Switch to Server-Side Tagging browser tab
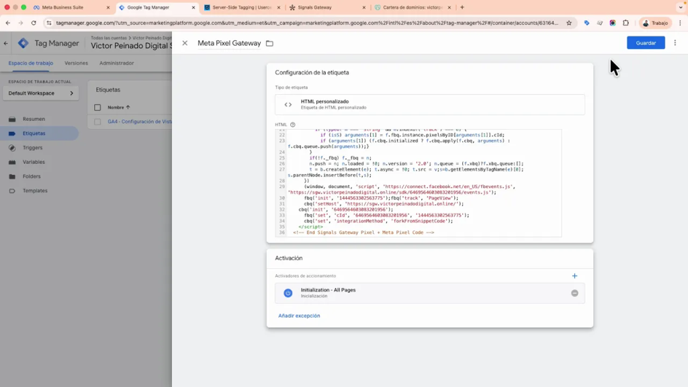The height and width of the screenshot is (387, 688). [x=242, y=7]
